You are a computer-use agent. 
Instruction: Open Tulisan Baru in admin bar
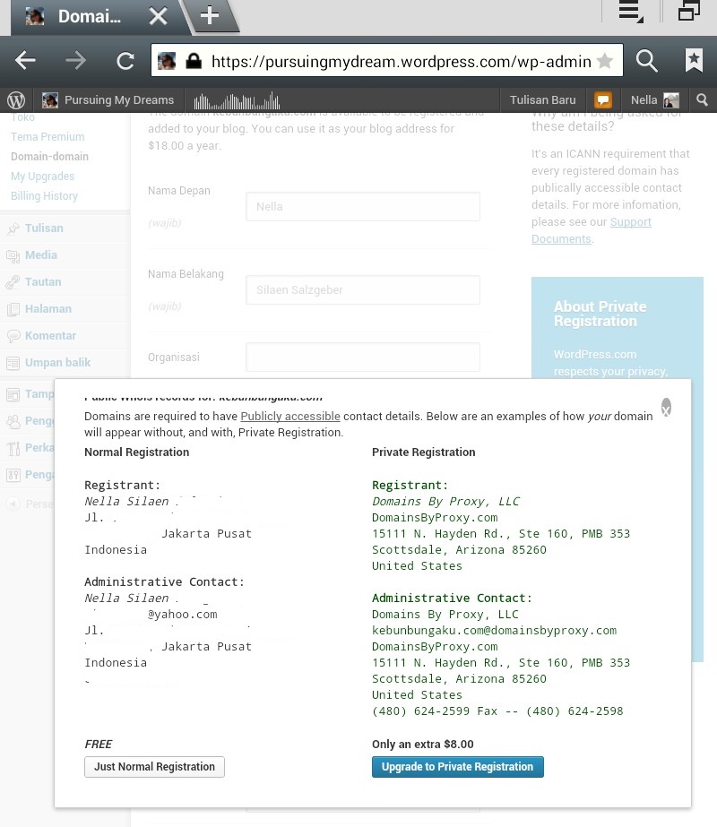[x=542, y=100]
